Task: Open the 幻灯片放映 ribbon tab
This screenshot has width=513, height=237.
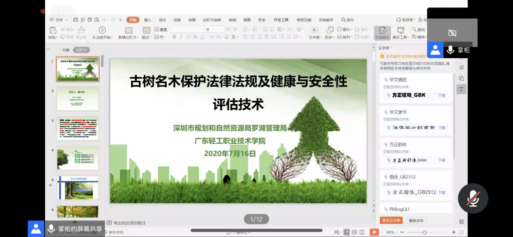Action: [212, 20]
